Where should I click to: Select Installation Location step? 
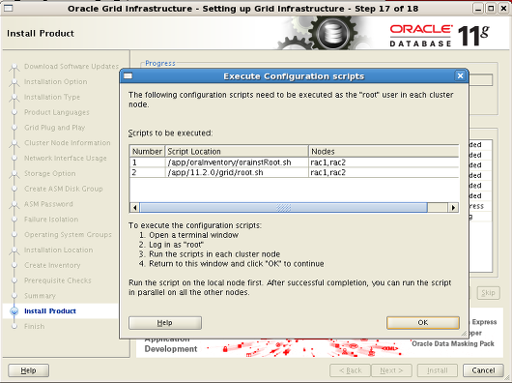pos(59,250)
